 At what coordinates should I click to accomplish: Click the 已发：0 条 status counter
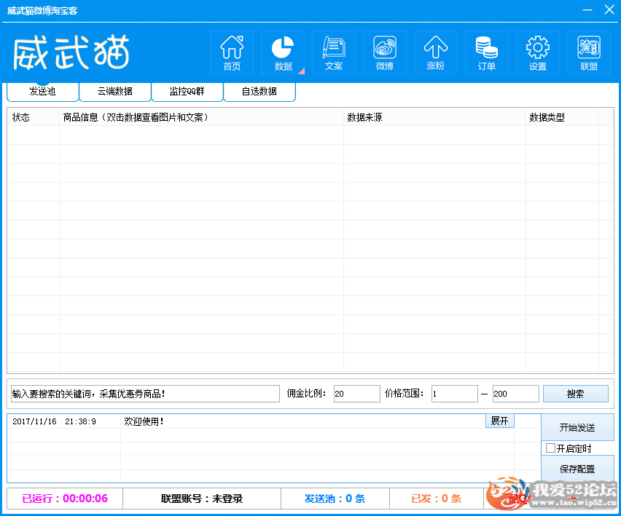(437, 499)
